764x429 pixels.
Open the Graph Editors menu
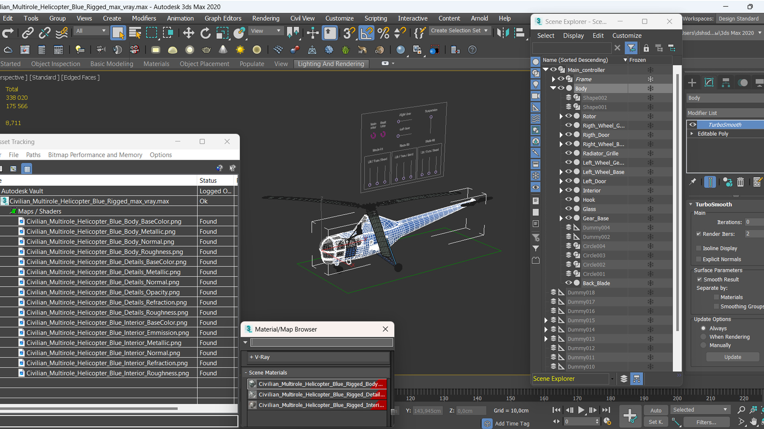click(x=223, y=18)
